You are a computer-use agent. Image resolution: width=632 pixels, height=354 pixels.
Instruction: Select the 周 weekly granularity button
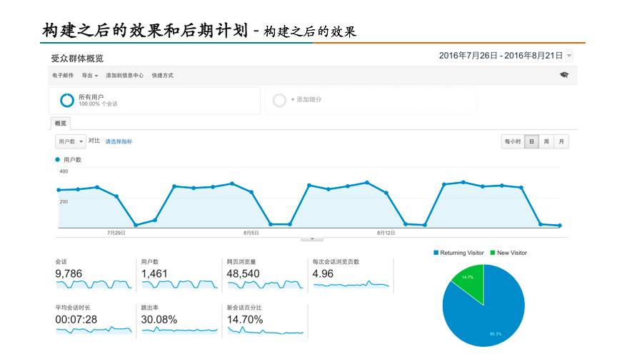(546, 141)
